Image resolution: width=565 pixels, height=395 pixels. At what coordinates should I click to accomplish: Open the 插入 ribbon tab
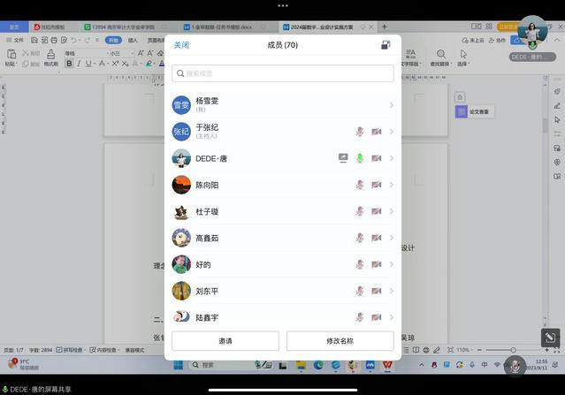(x=133, y=40)
